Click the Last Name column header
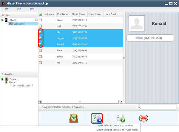 49,14
